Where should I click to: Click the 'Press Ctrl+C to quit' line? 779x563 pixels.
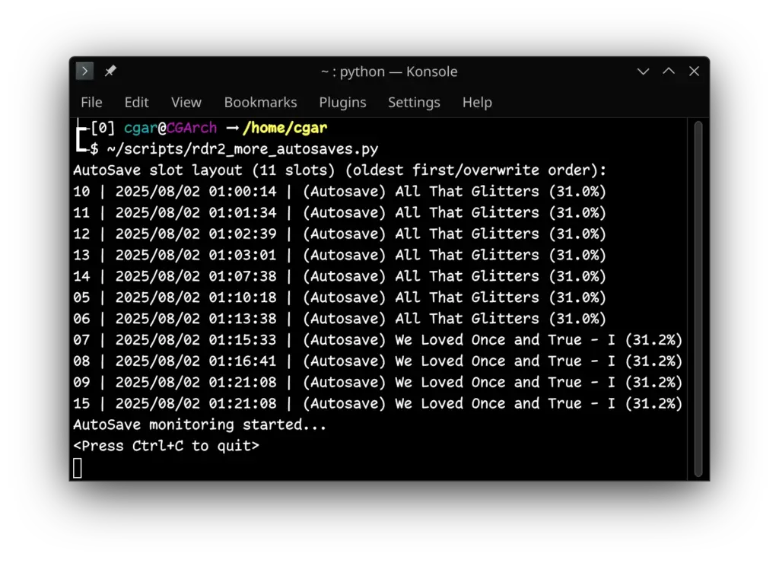pos(166,446)
